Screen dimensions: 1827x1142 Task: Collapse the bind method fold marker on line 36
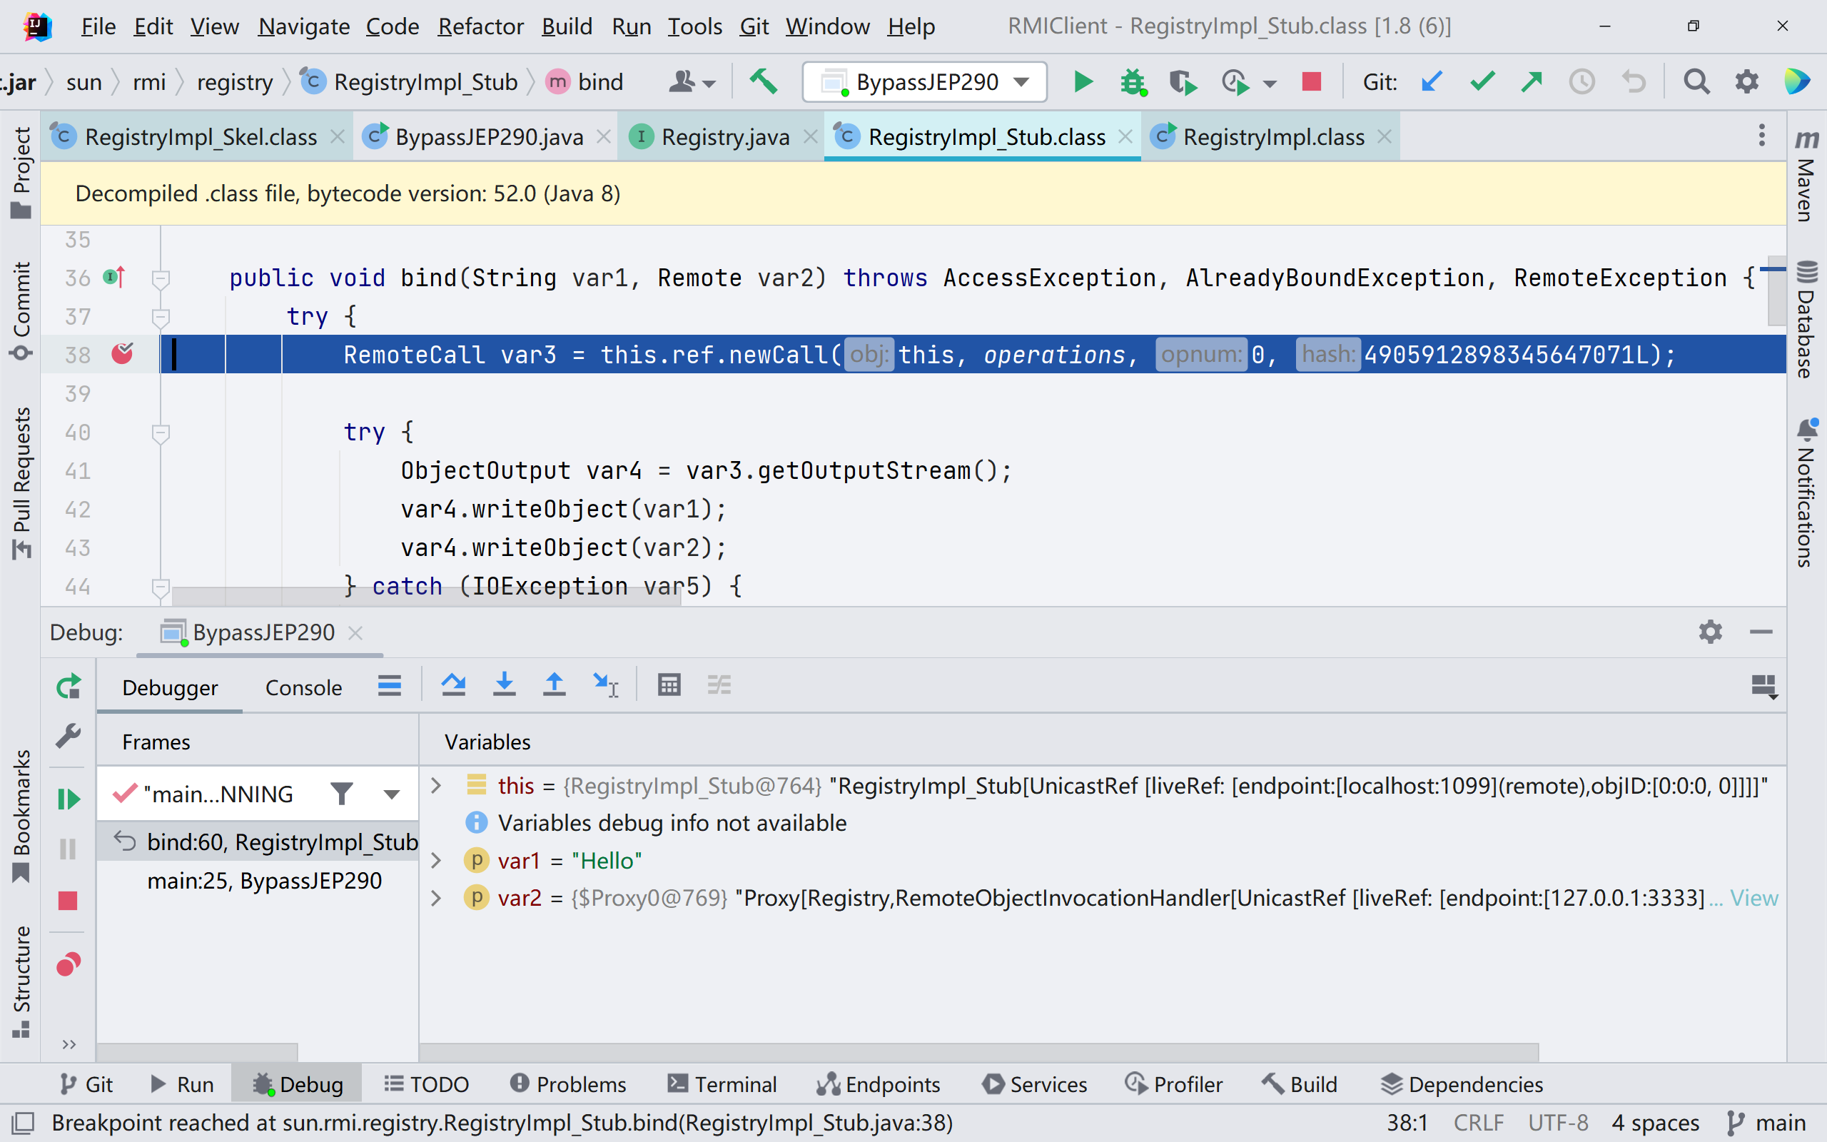[x=160, y=278]
